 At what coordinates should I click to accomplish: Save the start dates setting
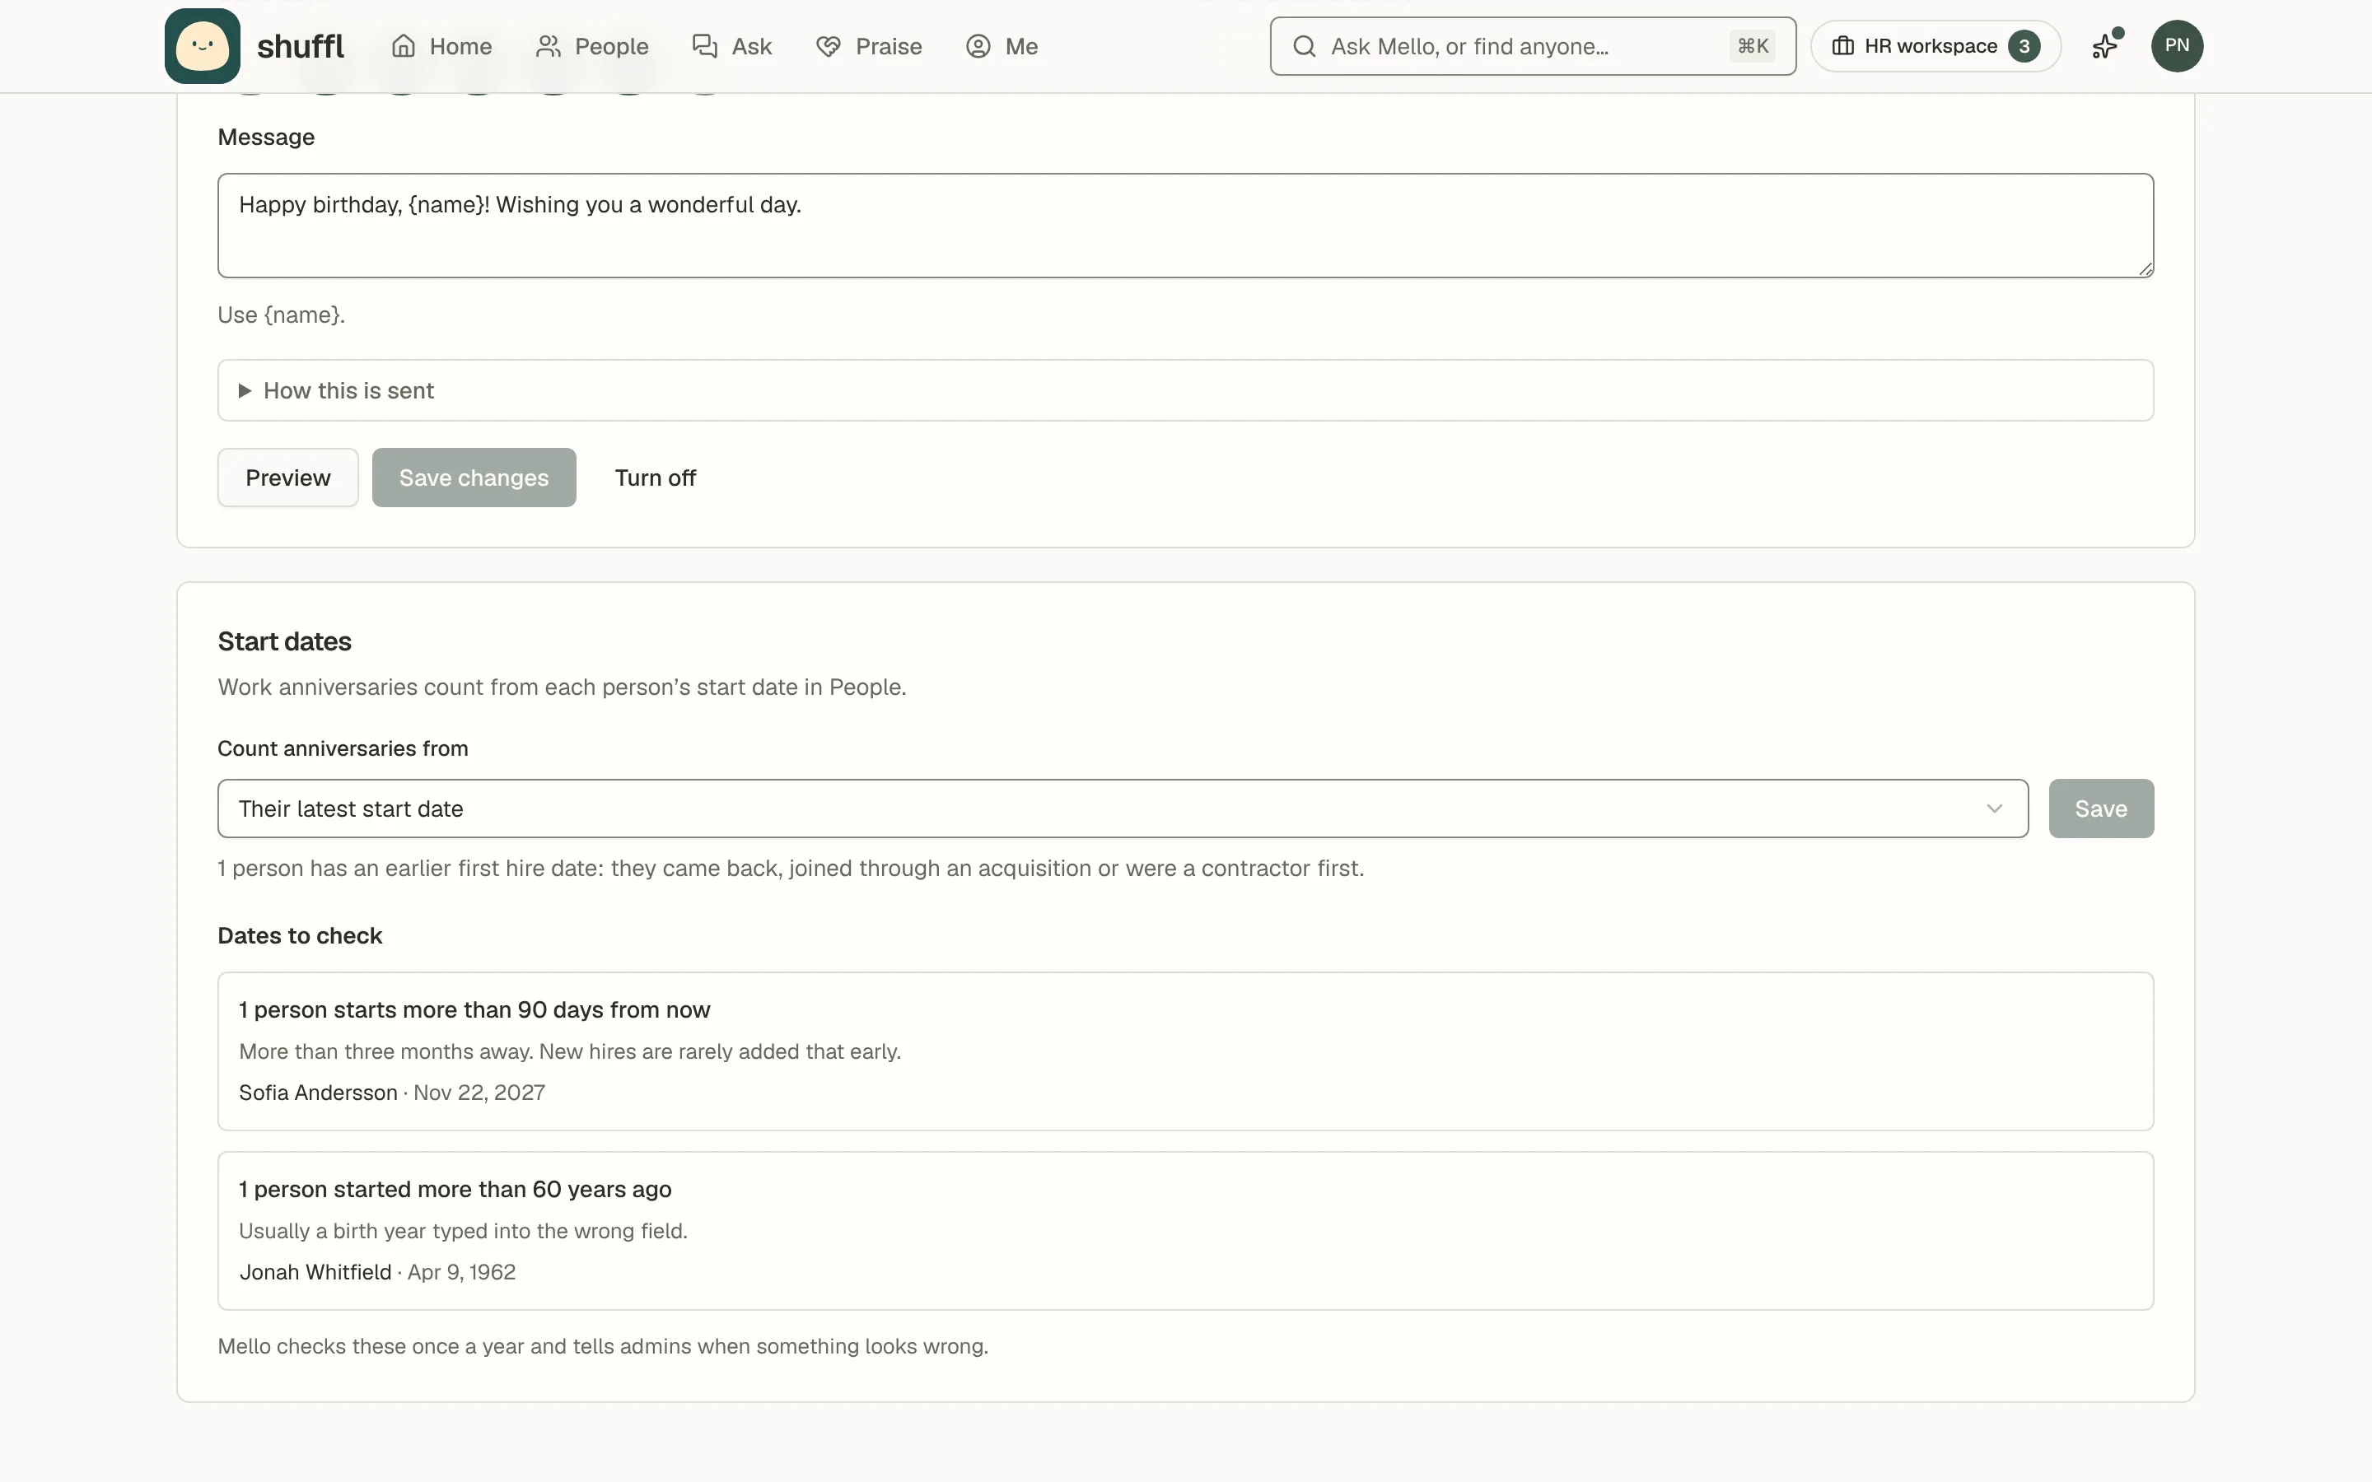pos(2100,809)
